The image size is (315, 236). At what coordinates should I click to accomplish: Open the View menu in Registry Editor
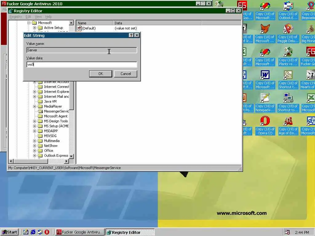38,17
